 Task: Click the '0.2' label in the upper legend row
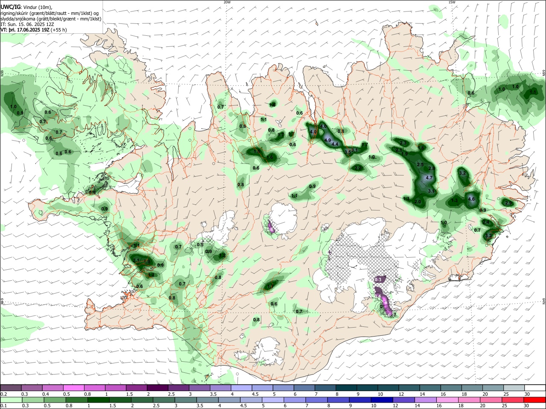pyautogui.click(x=3, y=394)
